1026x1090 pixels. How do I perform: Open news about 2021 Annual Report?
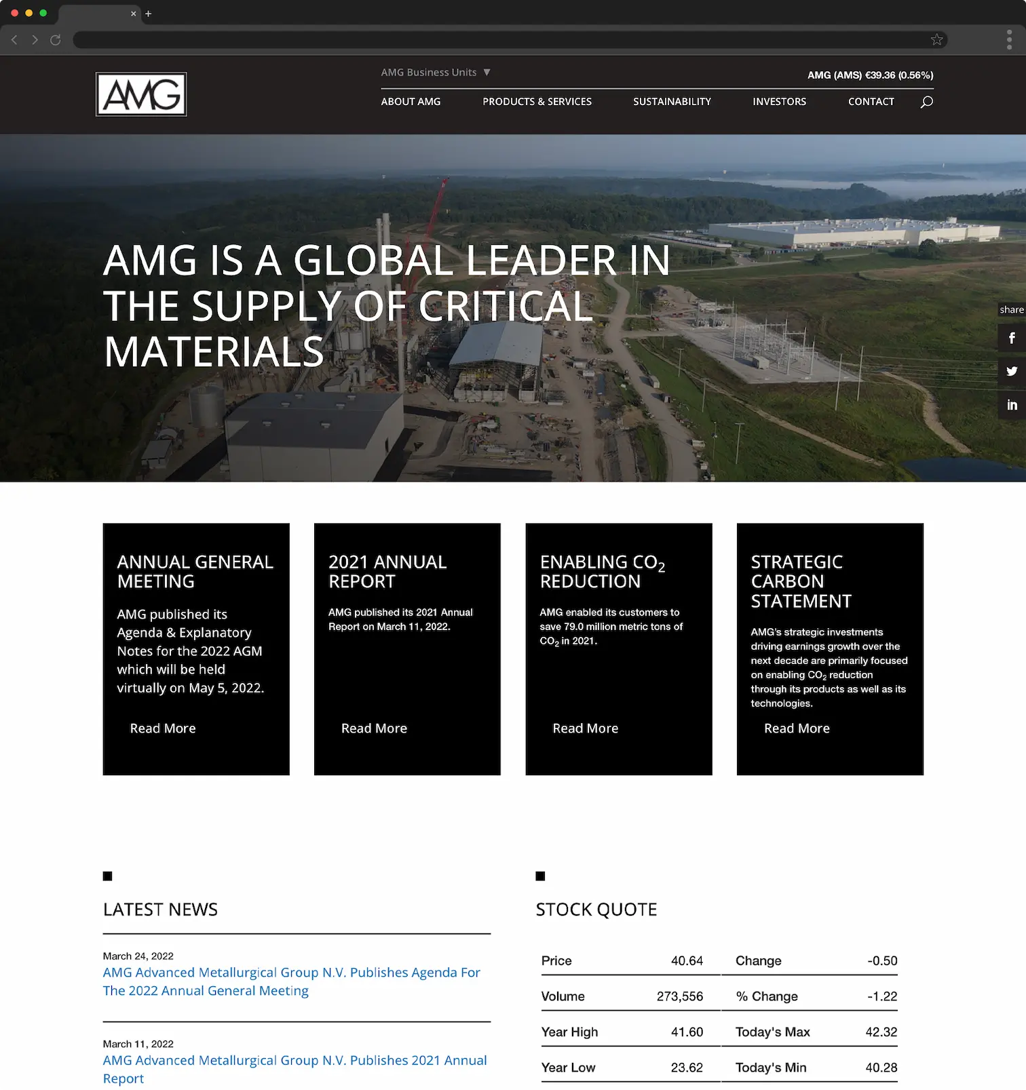click(294, 1069)
